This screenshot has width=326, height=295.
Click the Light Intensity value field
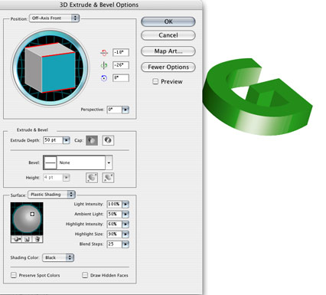114,205
